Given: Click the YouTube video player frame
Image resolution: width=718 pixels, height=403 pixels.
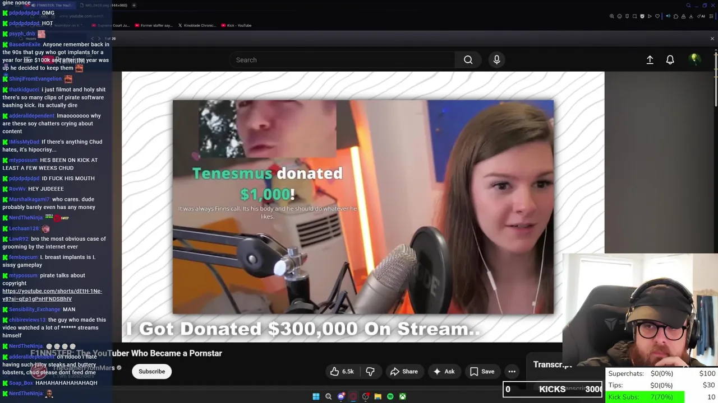Looking at the screenshot, I should click(363, 207).
